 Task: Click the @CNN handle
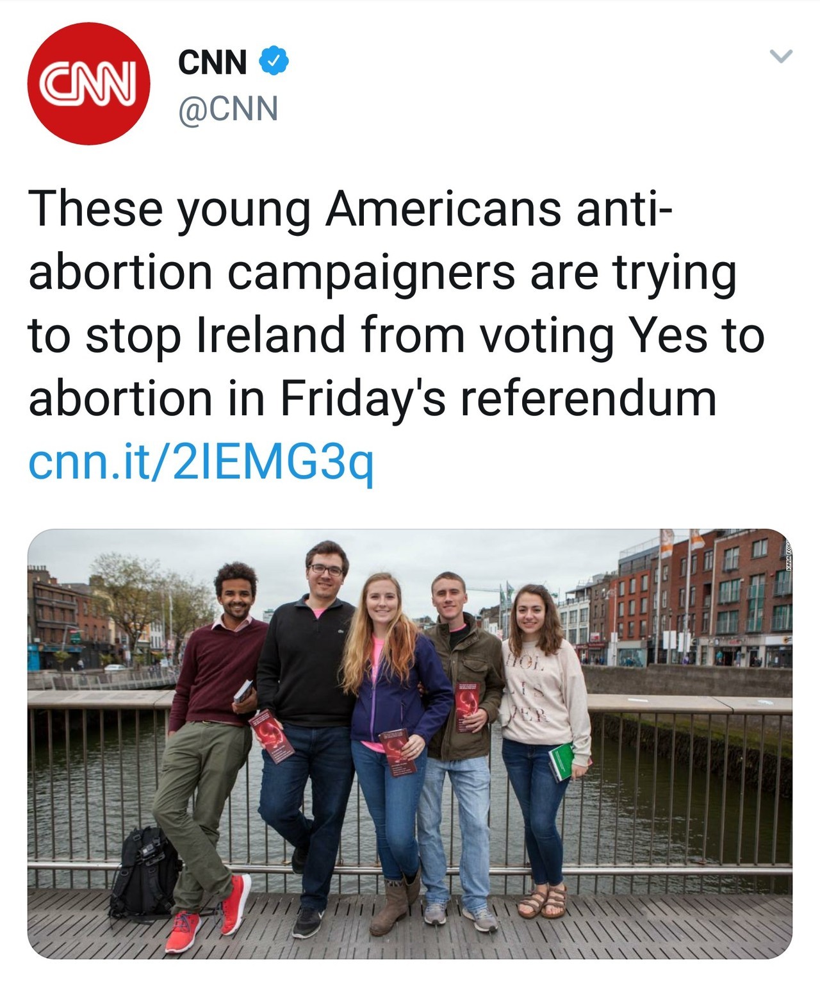click(x=228, y=109)
